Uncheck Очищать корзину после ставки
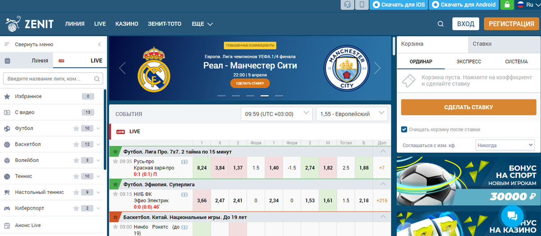The width and height of the screenshot is (541, 236). click(x=404, y=129)
